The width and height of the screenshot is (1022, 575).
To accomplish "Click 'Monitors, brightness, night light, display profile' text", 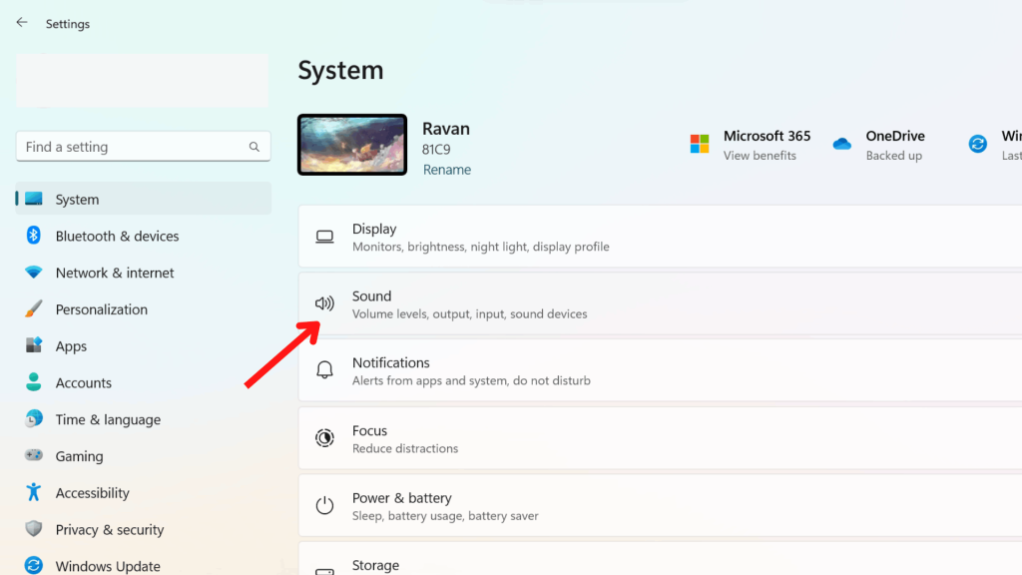I will (x=480, y=247).
